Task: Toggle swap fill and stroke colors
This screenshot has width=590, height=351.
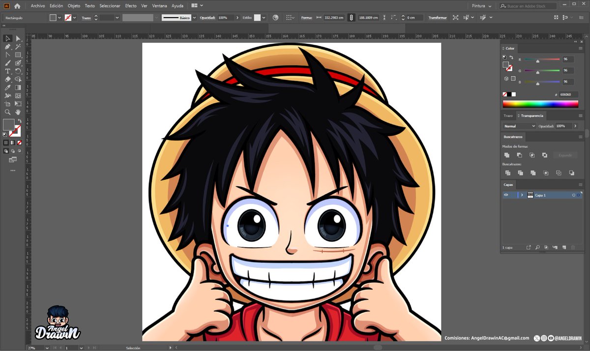Action: tap(20, 121)
